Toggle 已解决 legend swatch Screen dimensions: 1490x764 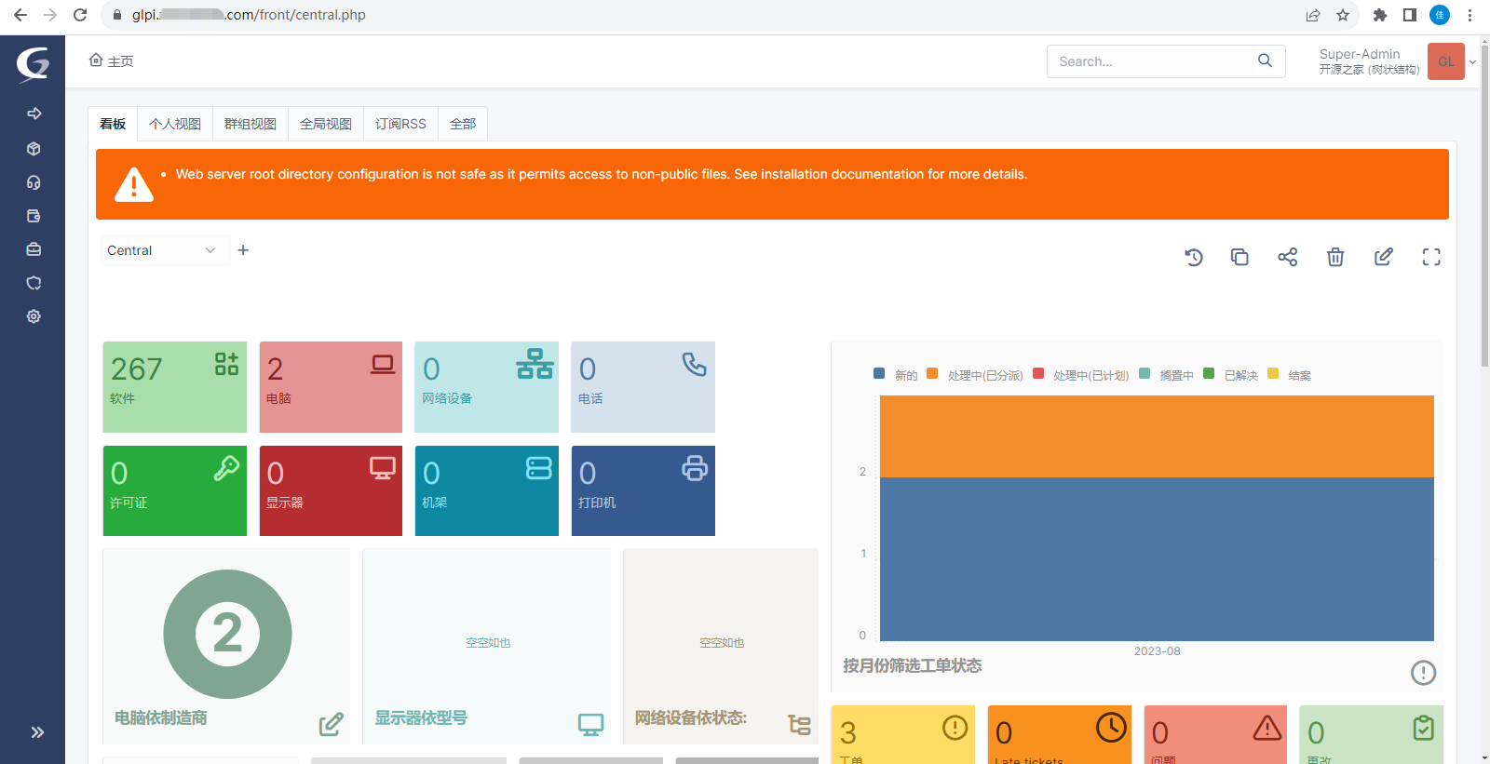click(x=1209, y=373)
